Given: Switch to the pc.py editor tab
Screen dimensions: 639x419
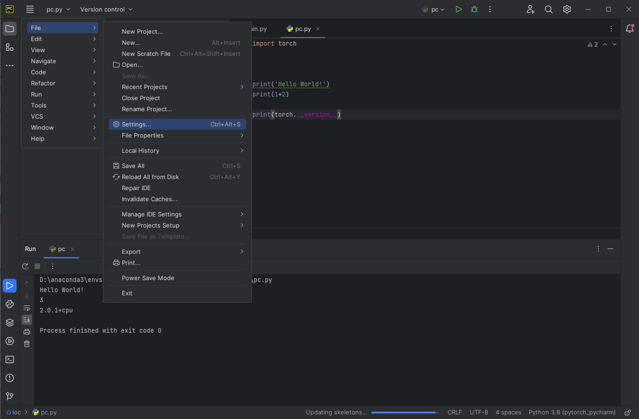Looking at the screenshot, I should point(303,29).
